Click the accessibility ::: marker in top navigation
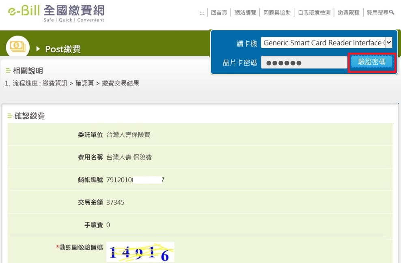401x263 pixels. (x=202, y=13)
